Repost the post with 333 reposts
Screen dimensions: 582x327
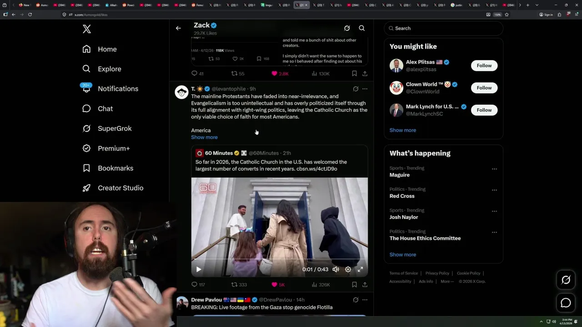click(x=239, y=285)
